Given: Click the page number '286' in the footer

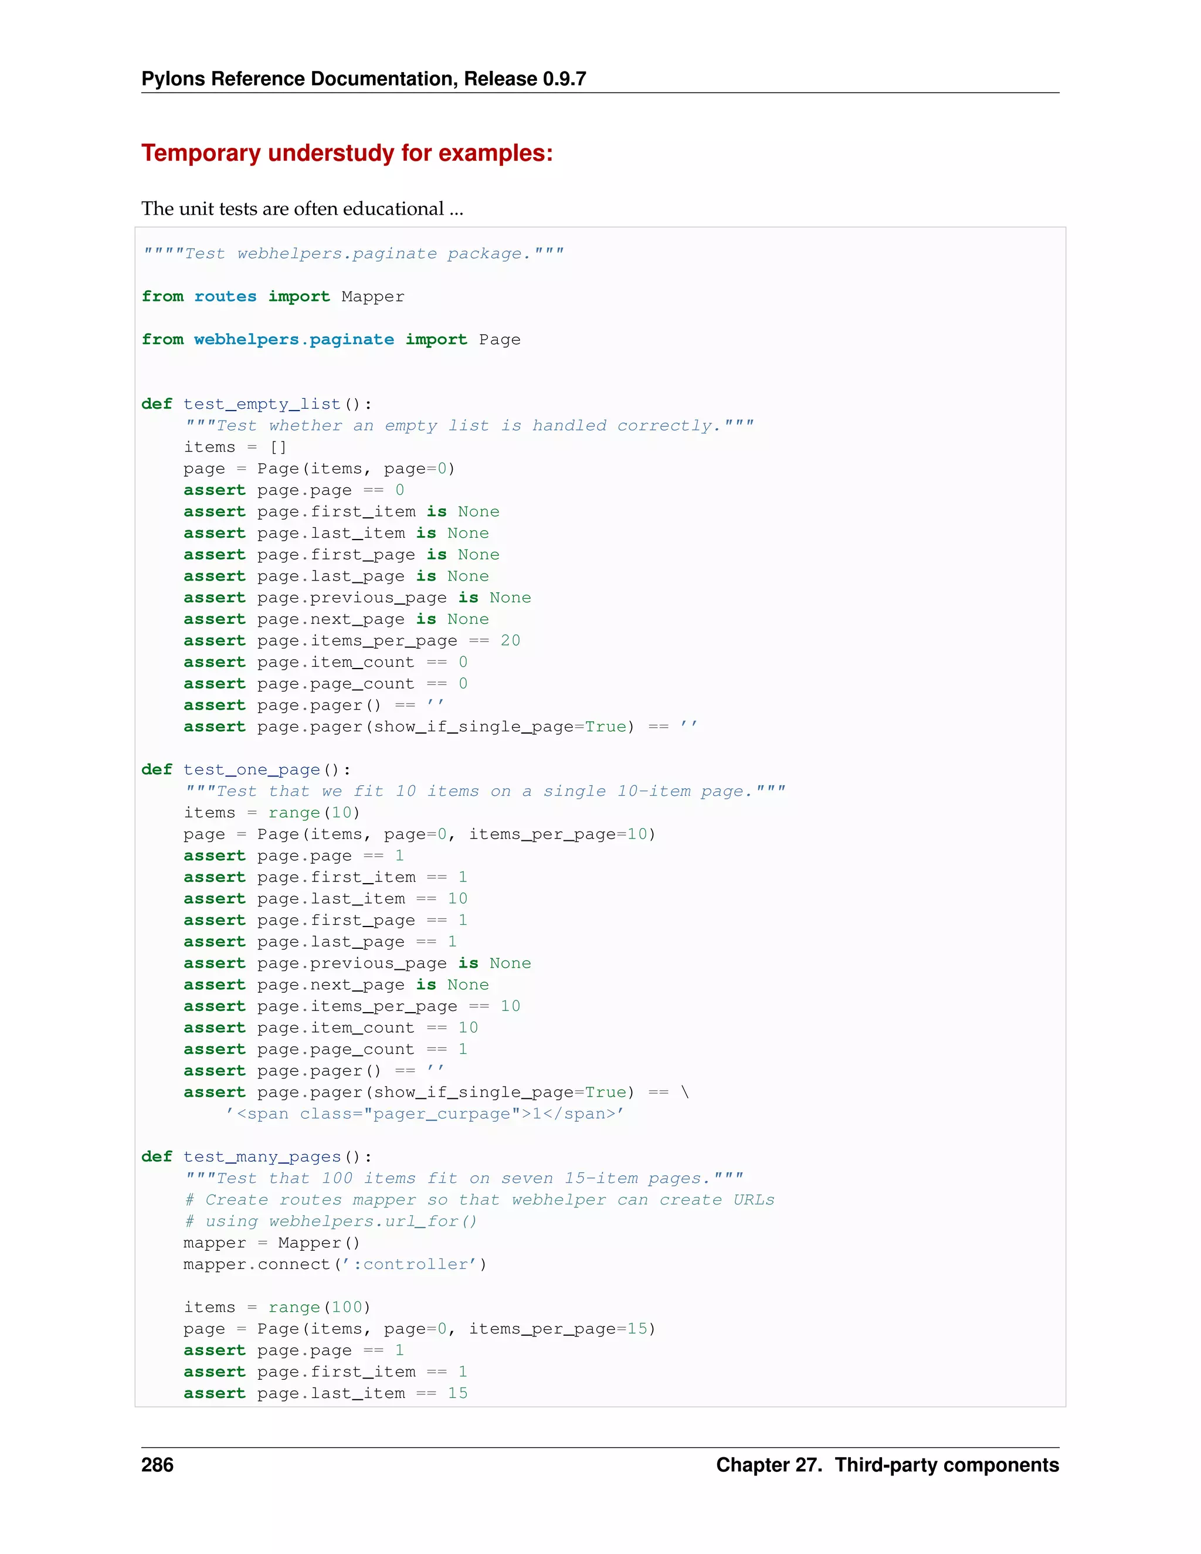Looking at the screenshot, I should click(157, 1465).
